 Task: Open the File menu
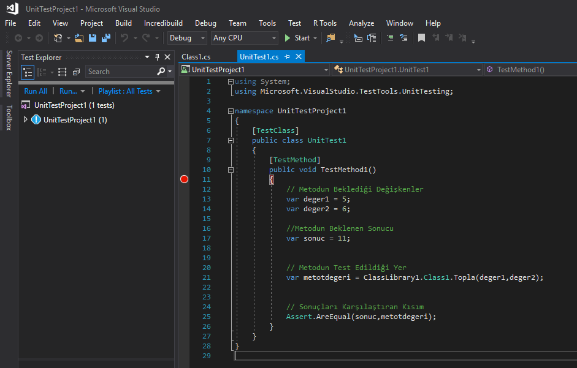10,23
